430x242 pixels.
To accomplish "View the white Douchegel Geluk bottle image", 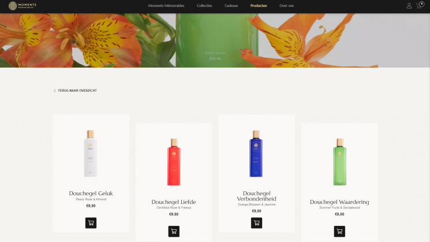I will 91,154.
